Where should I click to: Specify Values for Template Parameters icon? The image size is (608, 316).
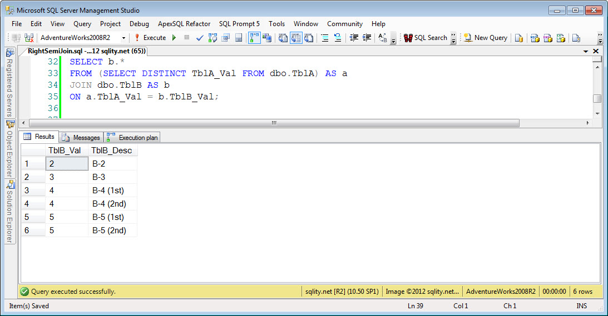tap(383, 38)
